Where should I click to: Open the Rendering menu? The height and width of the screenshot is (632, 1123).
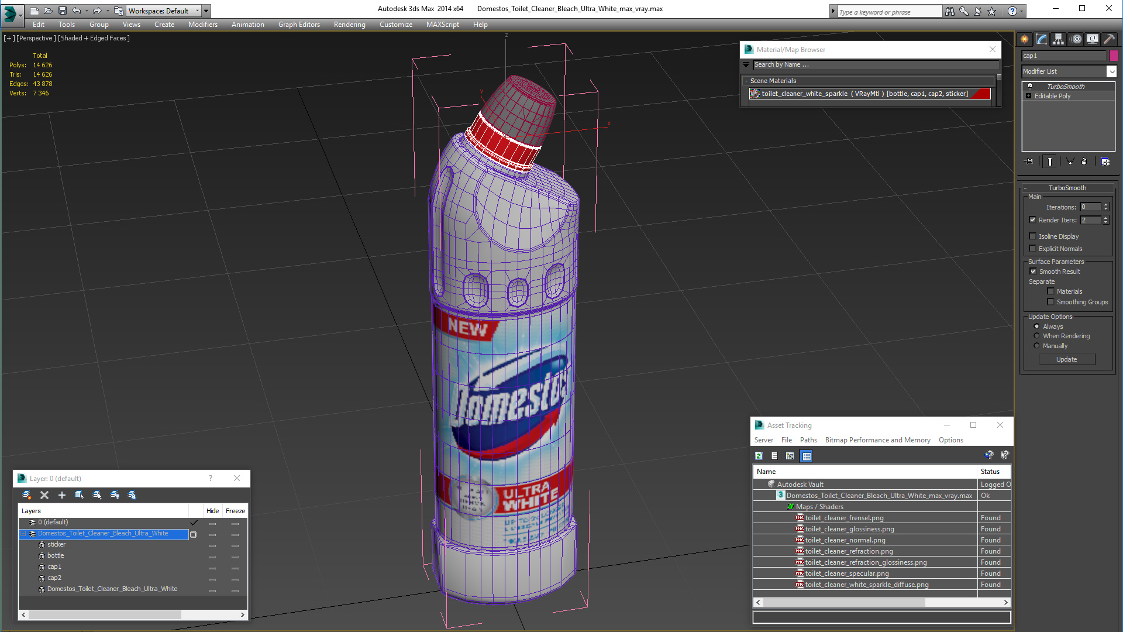pos(349,25)
